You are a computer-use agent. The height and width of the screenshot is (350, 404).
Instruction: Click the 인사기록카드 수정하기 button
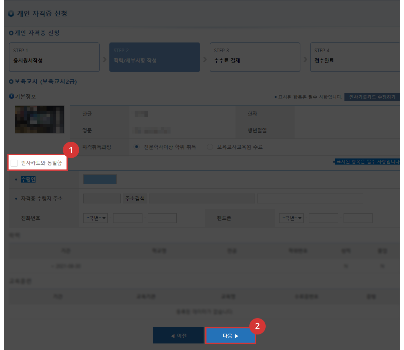tap(372, 97)
